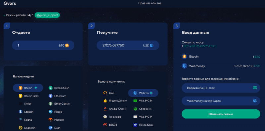Image resolution: width=265 pixels, height=131 pixels.
Task: Open the Правила обмена page
Action: pos(150,3)
